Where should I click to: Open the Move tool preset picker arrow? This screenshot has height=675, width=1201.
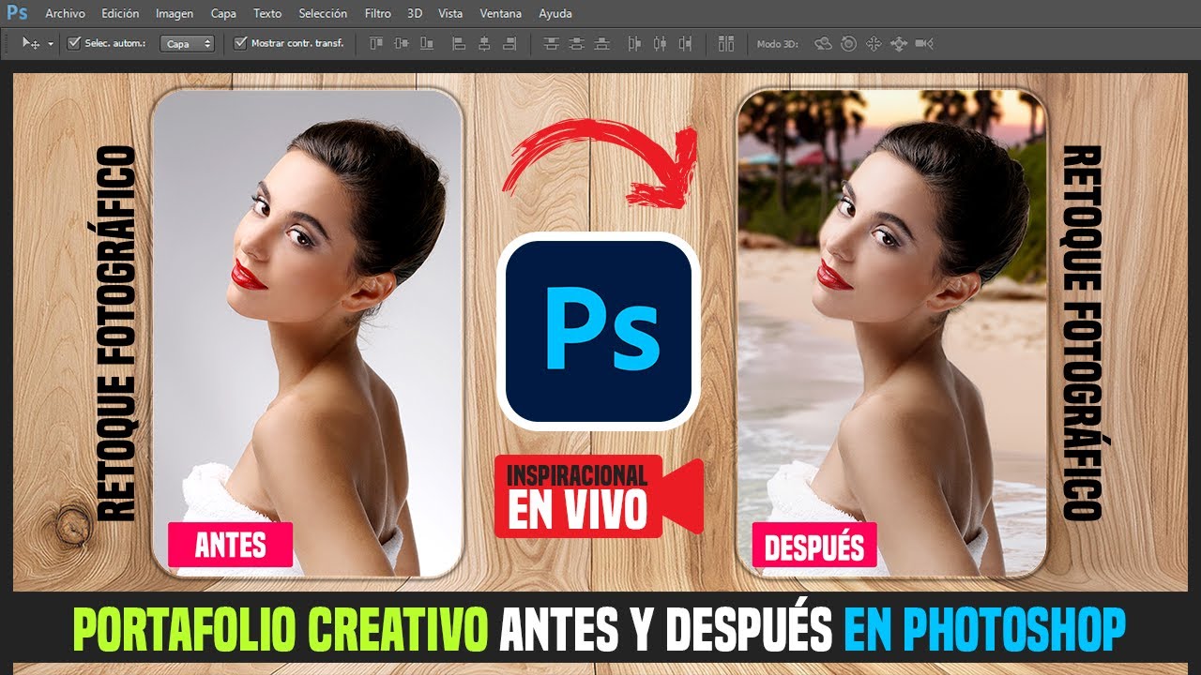[x=51, y=44]
